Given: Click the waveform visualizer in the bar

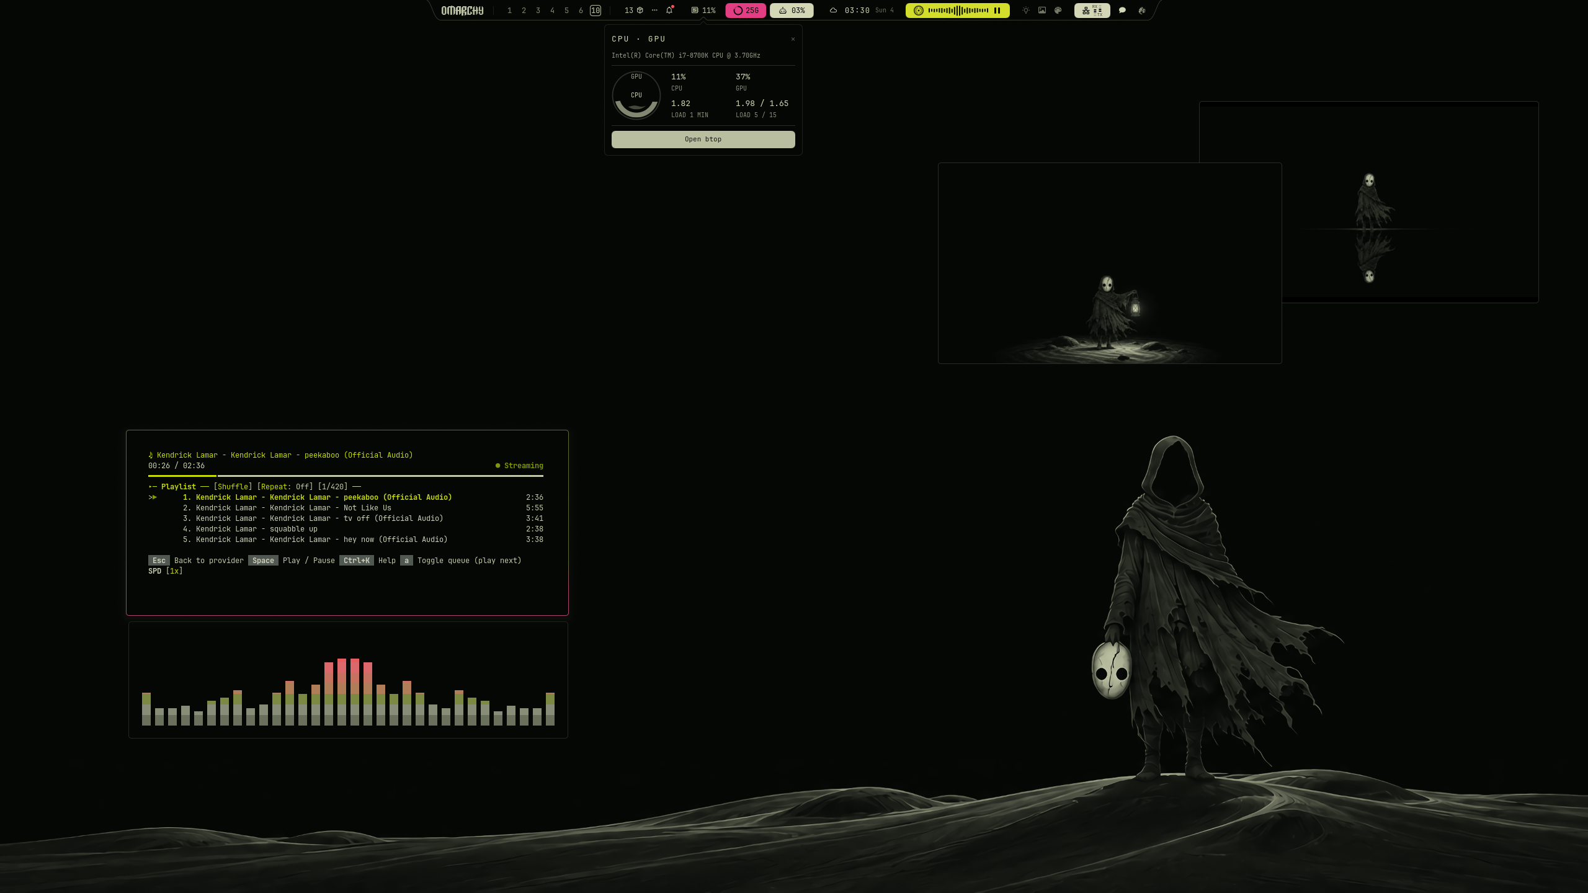Looking at the screenshot, I should 958,11.
